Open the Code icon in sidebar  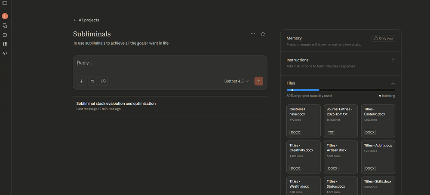[x=5, y=53]
